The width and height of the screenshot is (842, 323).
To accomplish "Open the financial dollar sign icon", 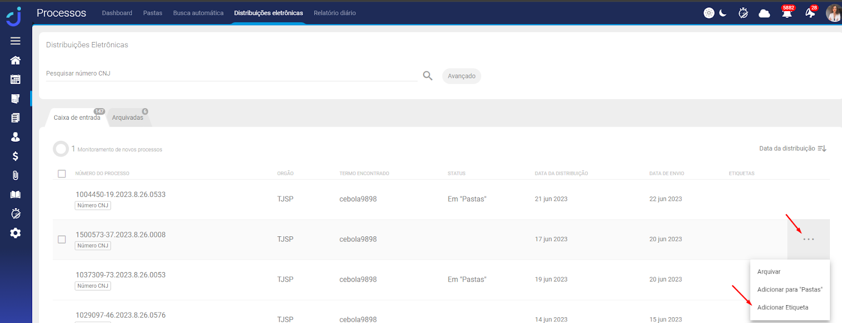I will (x=15, y=156).
